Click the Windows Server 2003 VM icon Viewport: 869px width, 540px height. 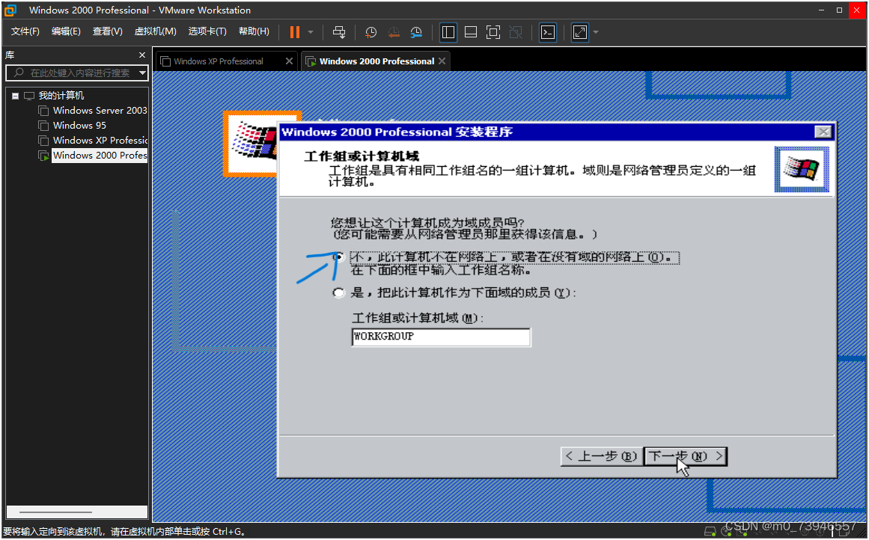[x=43, y=111]
